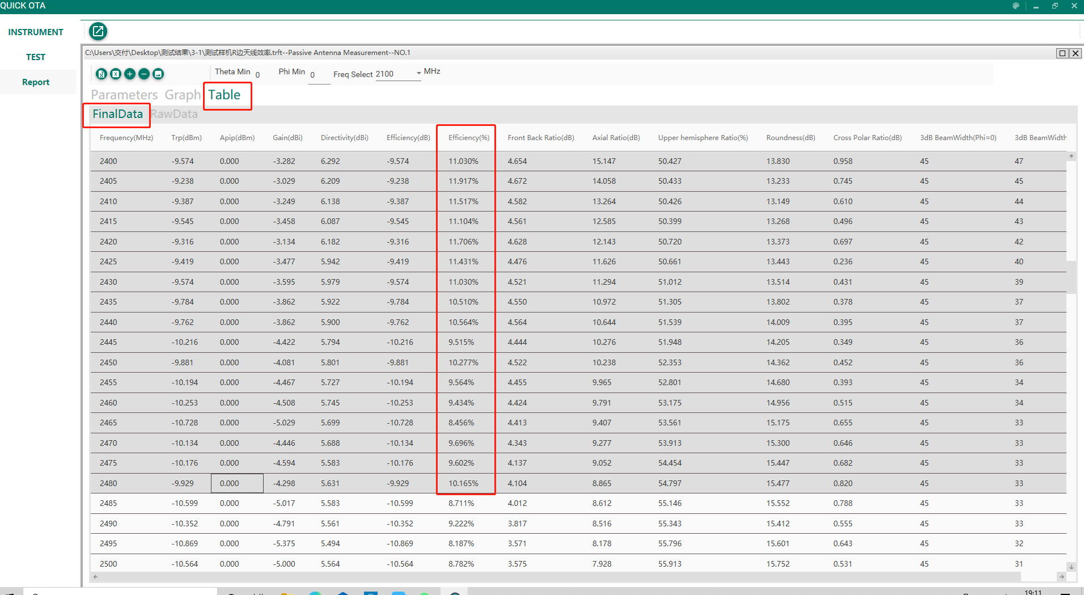
Task: Click the 8.456% efficiency cell
Action: click(461, 423)
